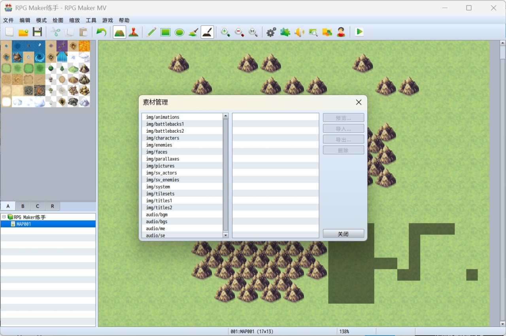The width and height of the screenshot is (506, 336).
Task: Select the Rectangle drawing tool
Action: [x=165, y=32]
